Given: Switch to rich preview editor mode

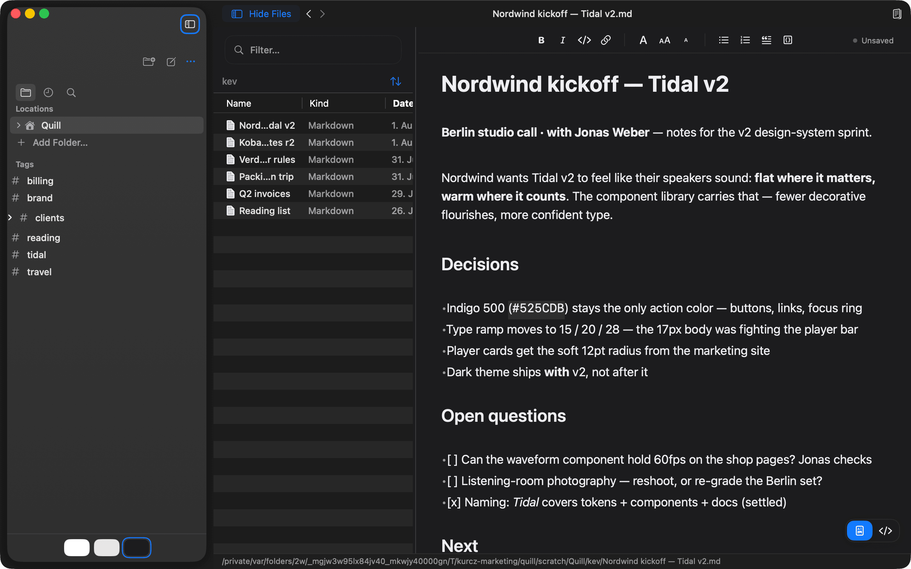Looking at the screenshot, I should [860, 531].
